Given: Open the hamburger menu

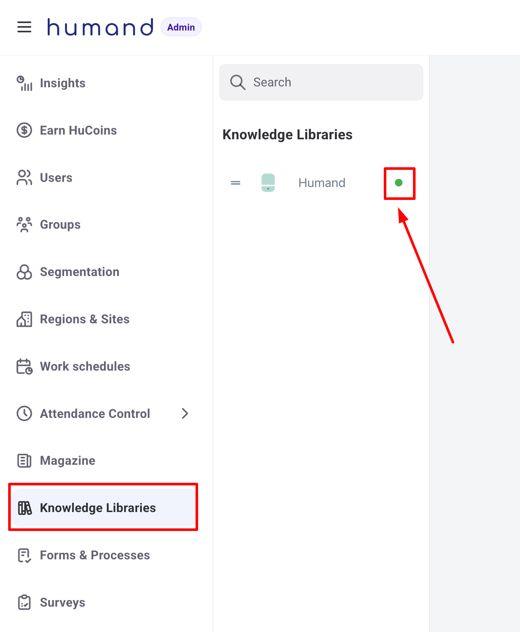Looking at the screenshot, I should (24, 27).
